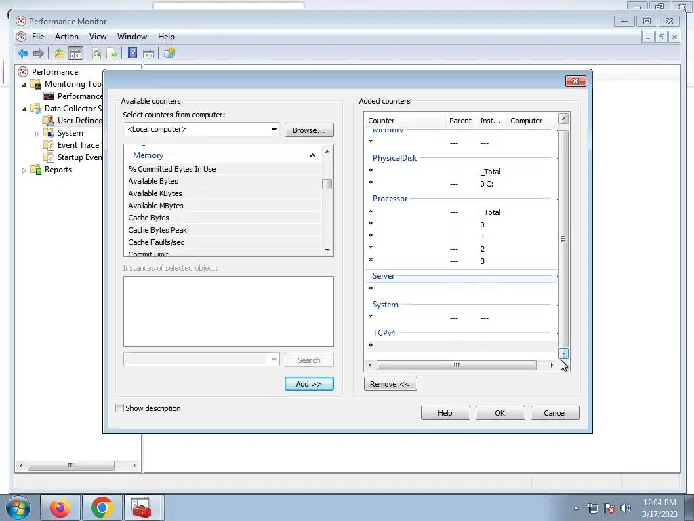
Task: Collapse the Data Collector Sets tree node
Action: (x=24, y=109)
